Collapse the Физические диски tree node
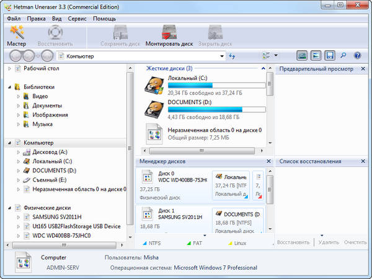The height and width of the screenshot is (279, 372). click(9, 208)
